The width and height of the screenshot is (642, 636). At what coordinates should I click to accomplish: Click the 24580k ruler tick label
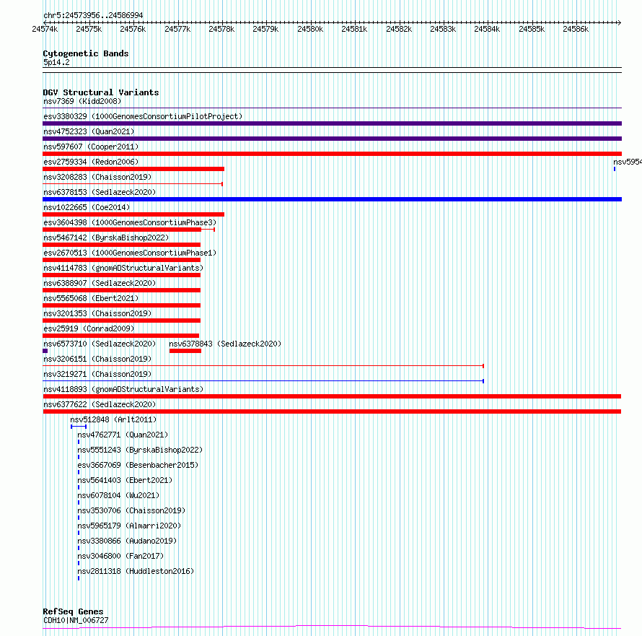pyautogui.click(x=310, y=29)
